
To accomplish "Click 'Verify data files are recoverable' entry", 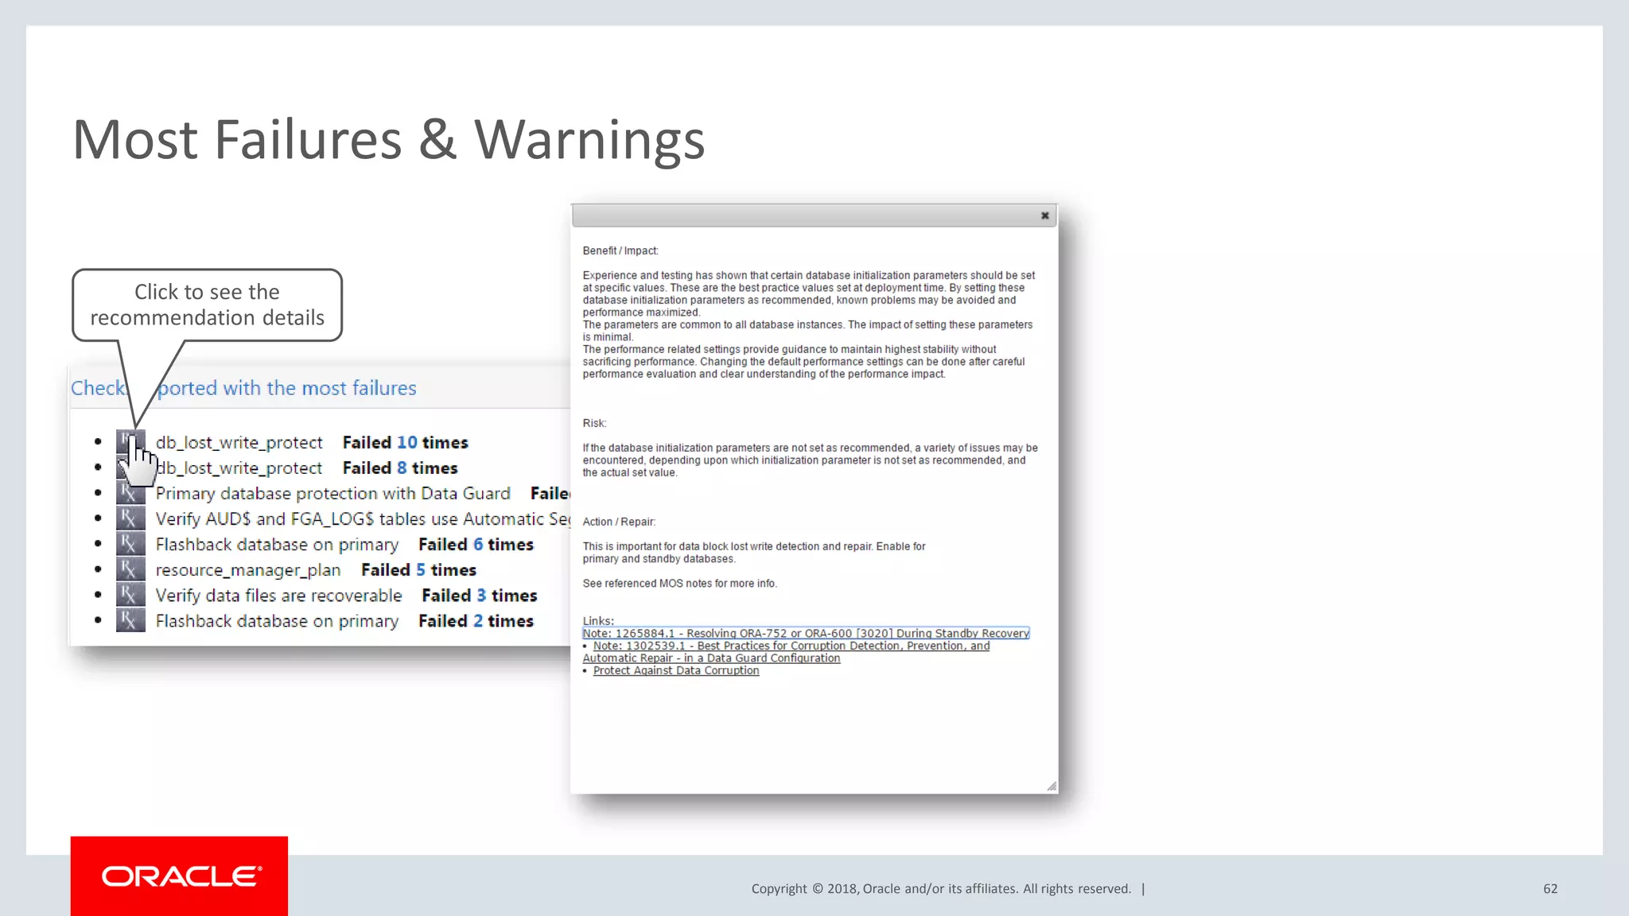I will pyautogui.click(x=279, y=596).
